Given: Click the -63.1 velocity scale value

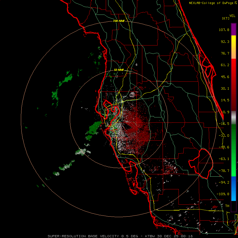Looking at the screenshot, I should click(224, 159).
